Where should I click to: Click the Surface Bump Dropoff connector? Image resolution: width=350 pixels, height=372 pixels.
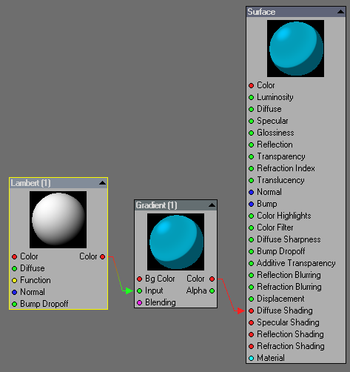click(x=251, y=251)
